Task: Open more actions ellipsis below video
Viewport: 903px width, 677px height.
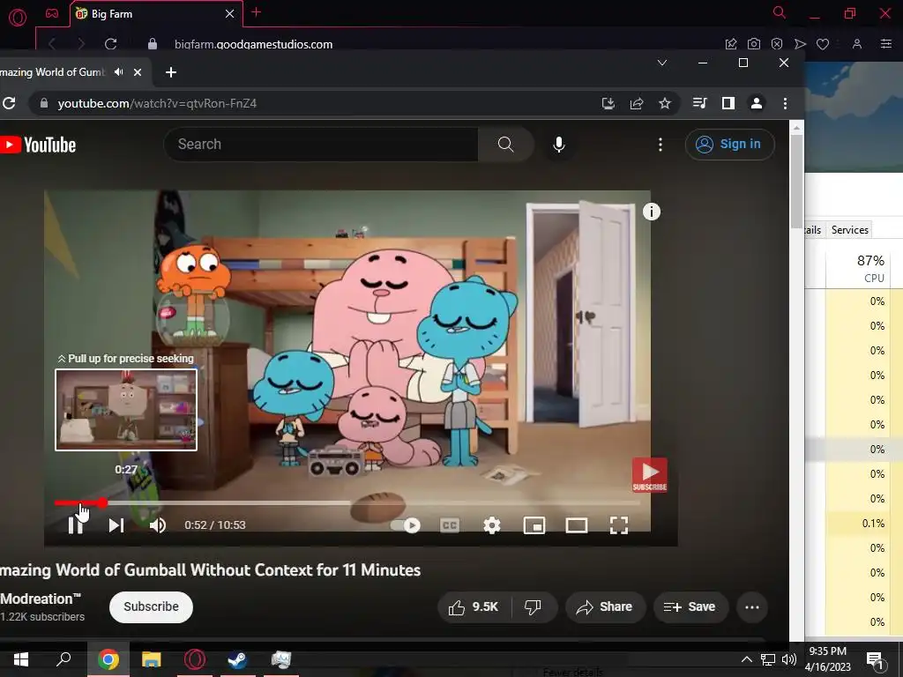Action: pyautogui.click(x=751, y=606)
